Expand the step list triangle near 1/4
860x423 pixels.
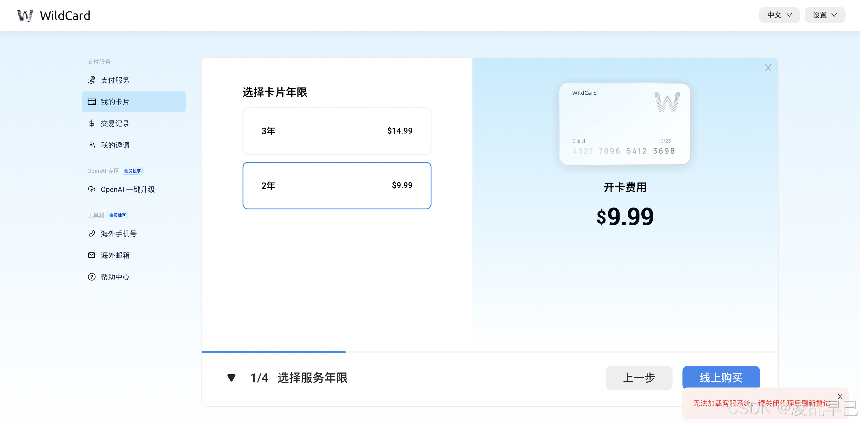tap(231, 378)
